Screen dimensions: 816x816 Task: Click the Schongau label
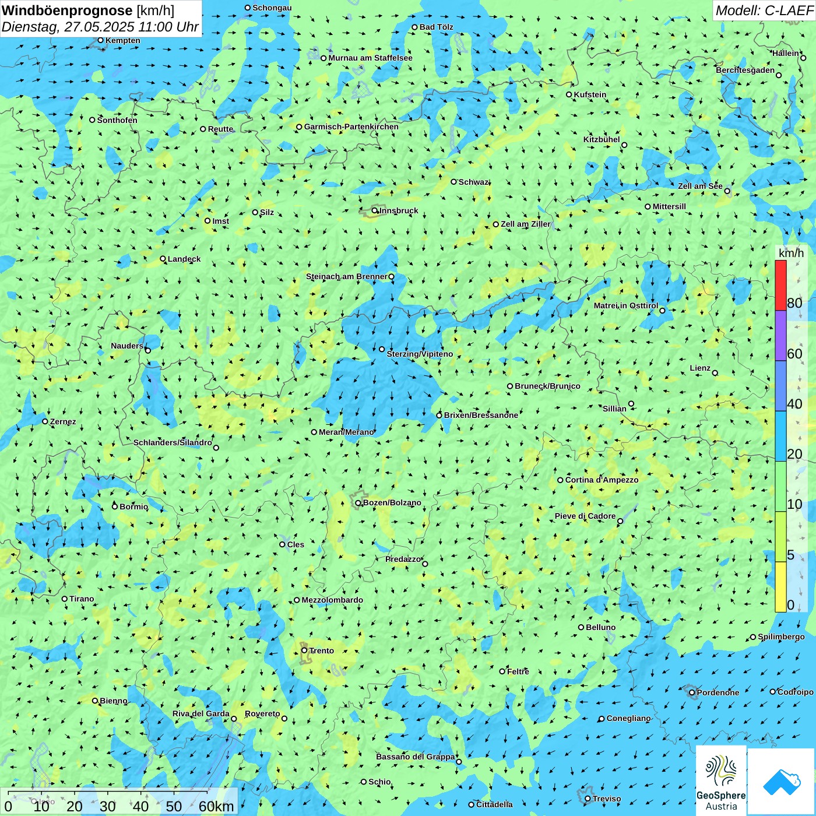[272, 8]
